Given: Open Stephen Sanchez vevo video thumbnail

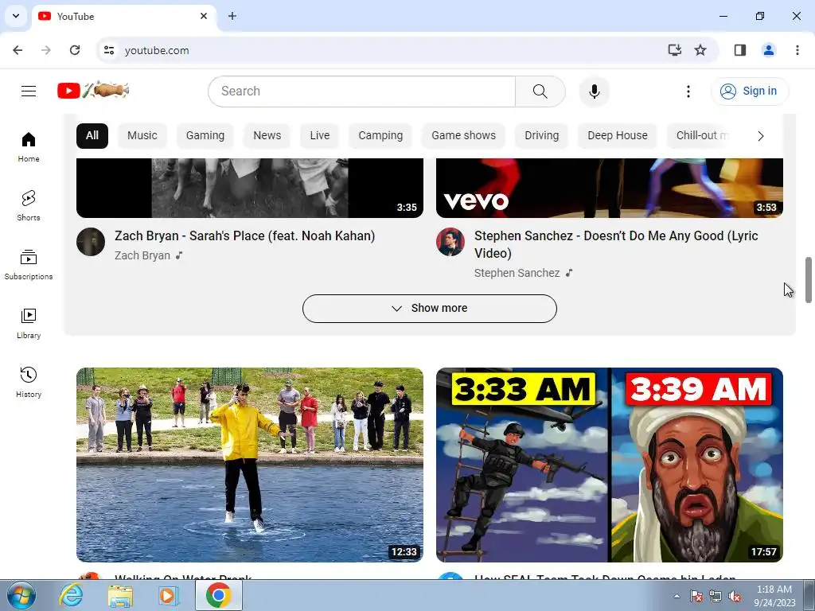Looking at the screenshot, I should [609, 188].
